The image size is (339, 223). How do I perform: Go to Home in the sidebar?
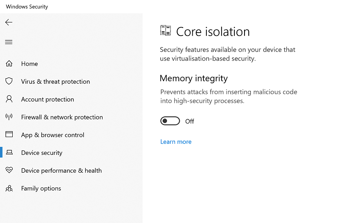(29, 63)
